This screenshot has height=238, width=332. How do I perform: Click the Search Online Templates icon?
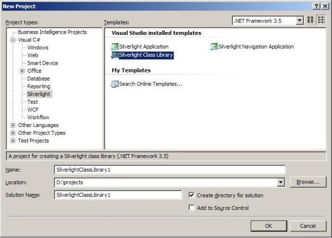115,84
